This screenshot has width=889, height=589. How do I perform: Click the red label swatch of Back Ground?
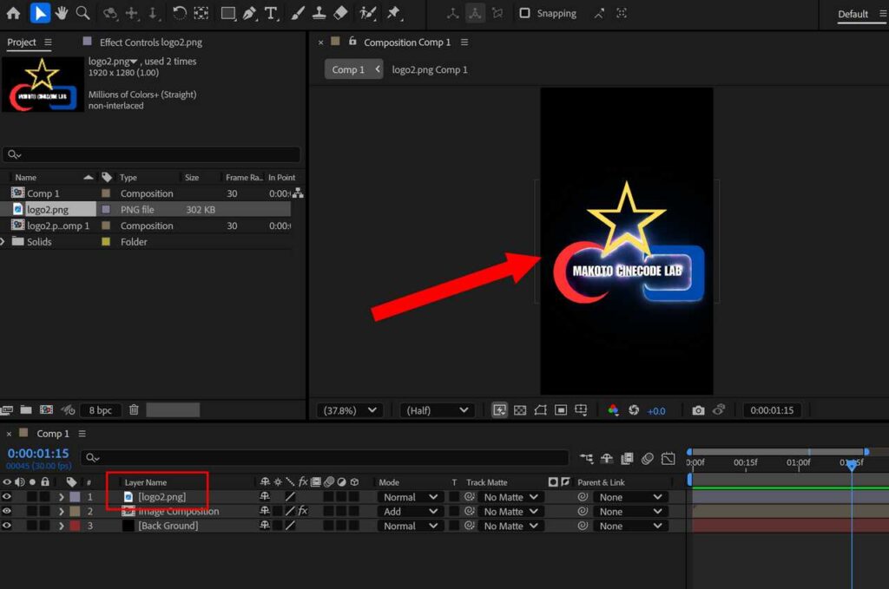tap(75, 526)
